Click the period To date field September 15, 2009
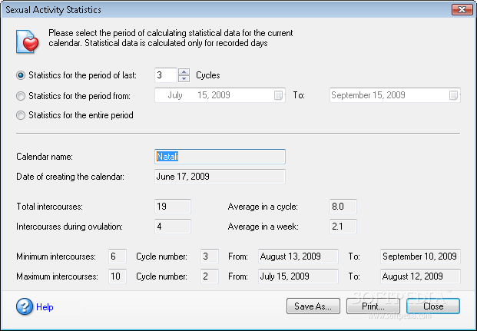 click(x=395, y=95)
